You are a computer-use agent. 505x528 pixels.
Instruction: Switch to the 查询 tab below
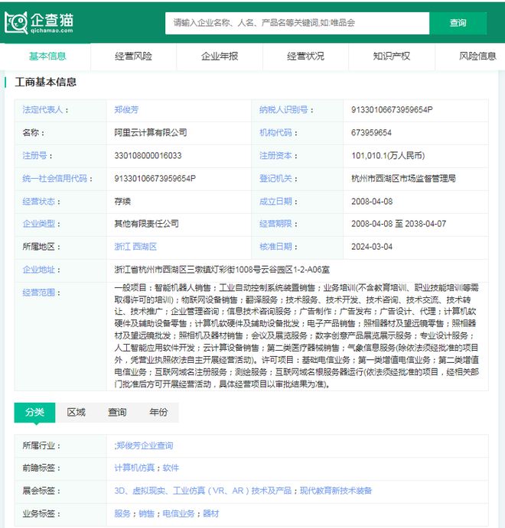[117, 412]
